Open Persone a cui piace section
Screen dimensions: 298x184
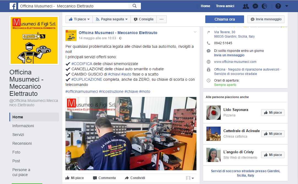click(21, 172)
